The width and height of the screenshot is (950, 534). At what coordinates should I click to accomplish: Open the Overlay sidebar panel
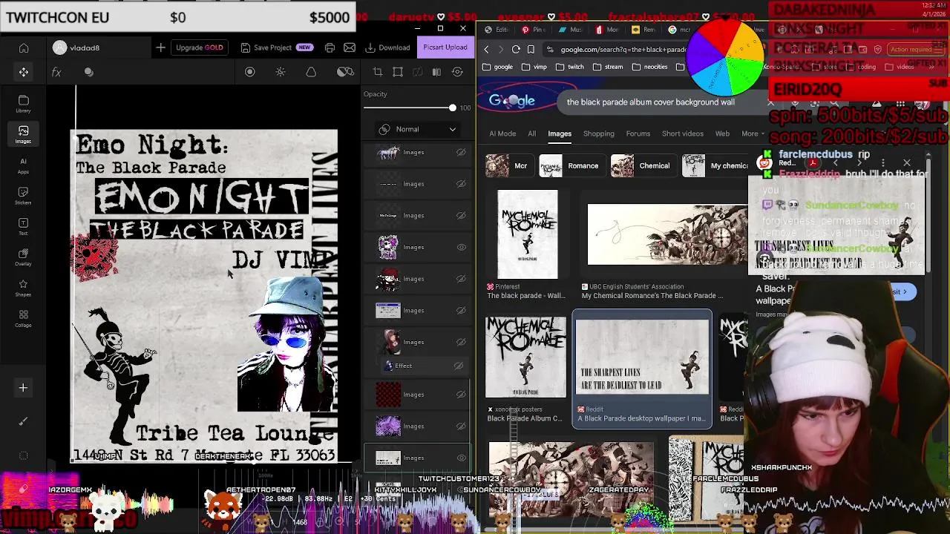click(23, 257)
